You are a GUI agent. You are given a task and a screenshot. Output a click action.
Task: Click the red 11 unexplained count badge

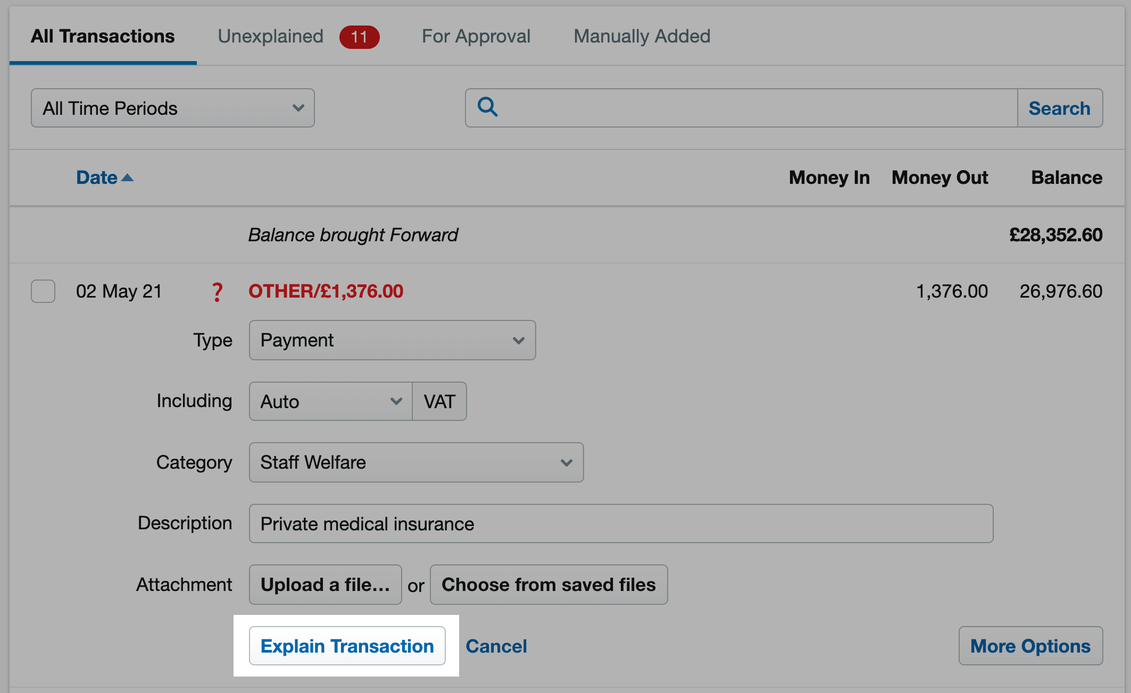click(x=360, y=37)
